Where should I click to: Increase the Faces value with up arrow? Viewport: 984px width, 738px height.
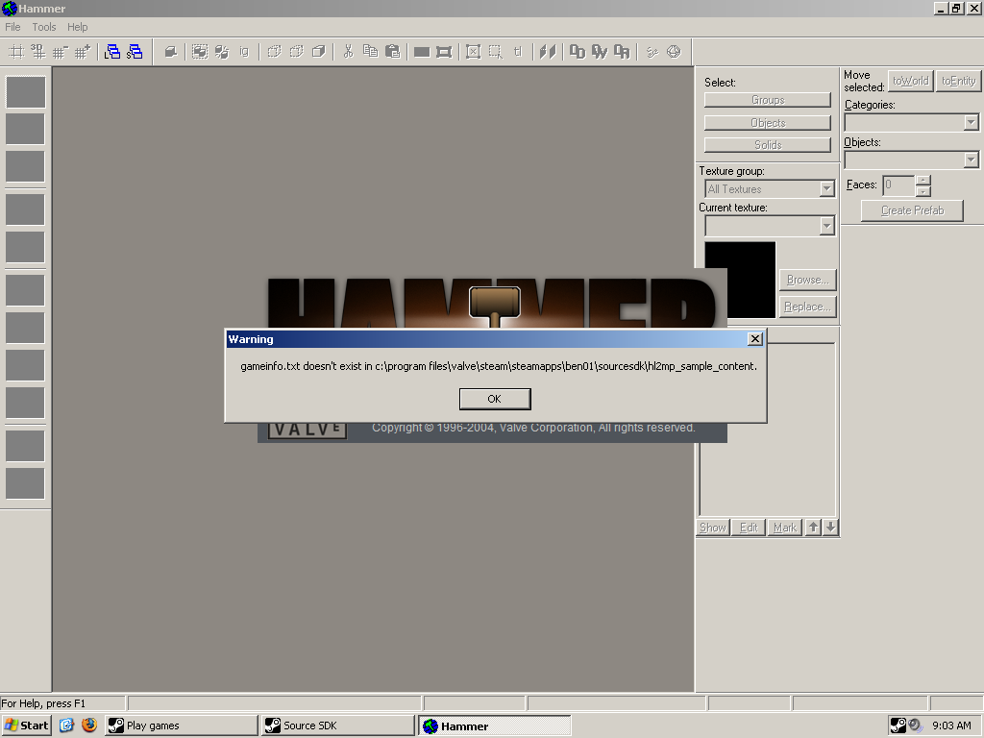[x=922, y=181]
